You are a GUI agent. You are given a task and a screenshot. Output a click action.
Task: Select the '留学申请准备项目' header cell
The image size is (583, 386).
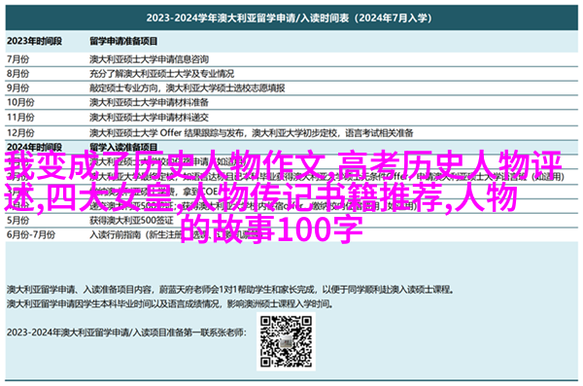click(x=123, y=41)
